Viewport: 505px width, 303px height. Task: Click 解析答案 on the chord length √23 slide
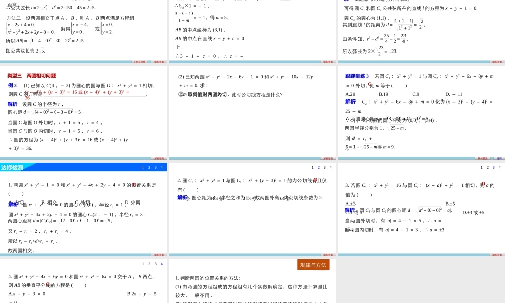497,62
